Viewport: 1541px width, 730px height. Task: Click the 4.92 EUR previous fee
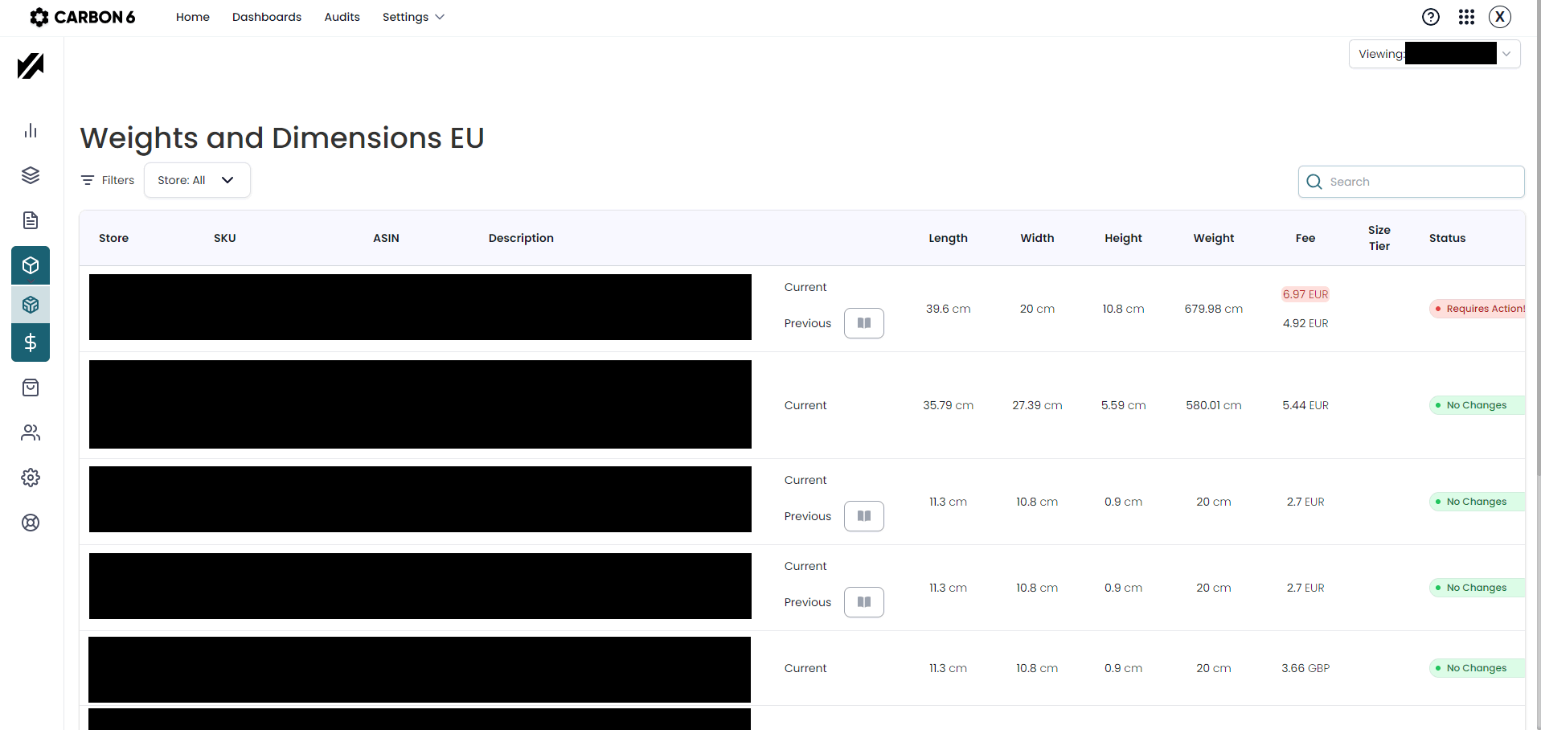pyautogui.click(x=1305, y=323)
